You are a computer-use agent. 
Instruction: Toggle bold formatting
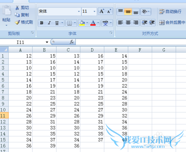click(42, 23)
